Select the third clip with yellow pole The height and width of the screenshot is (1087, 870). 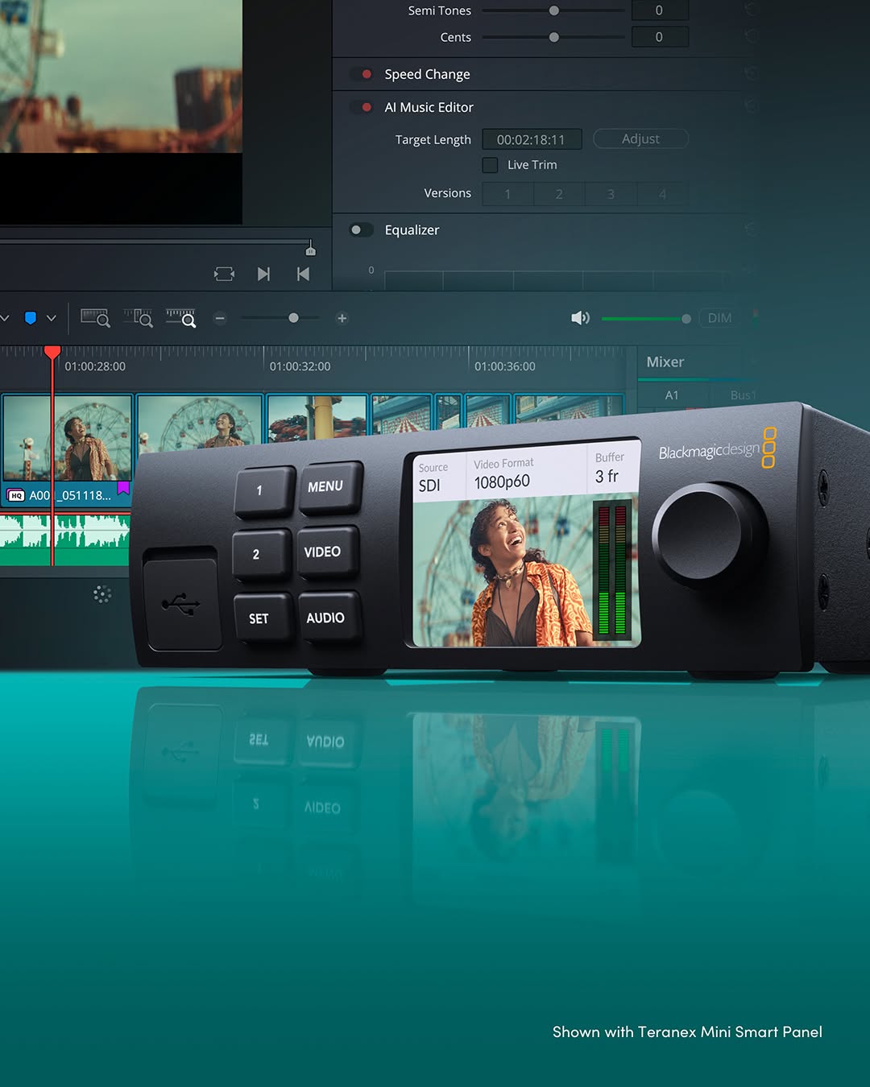tap(317, 418)
